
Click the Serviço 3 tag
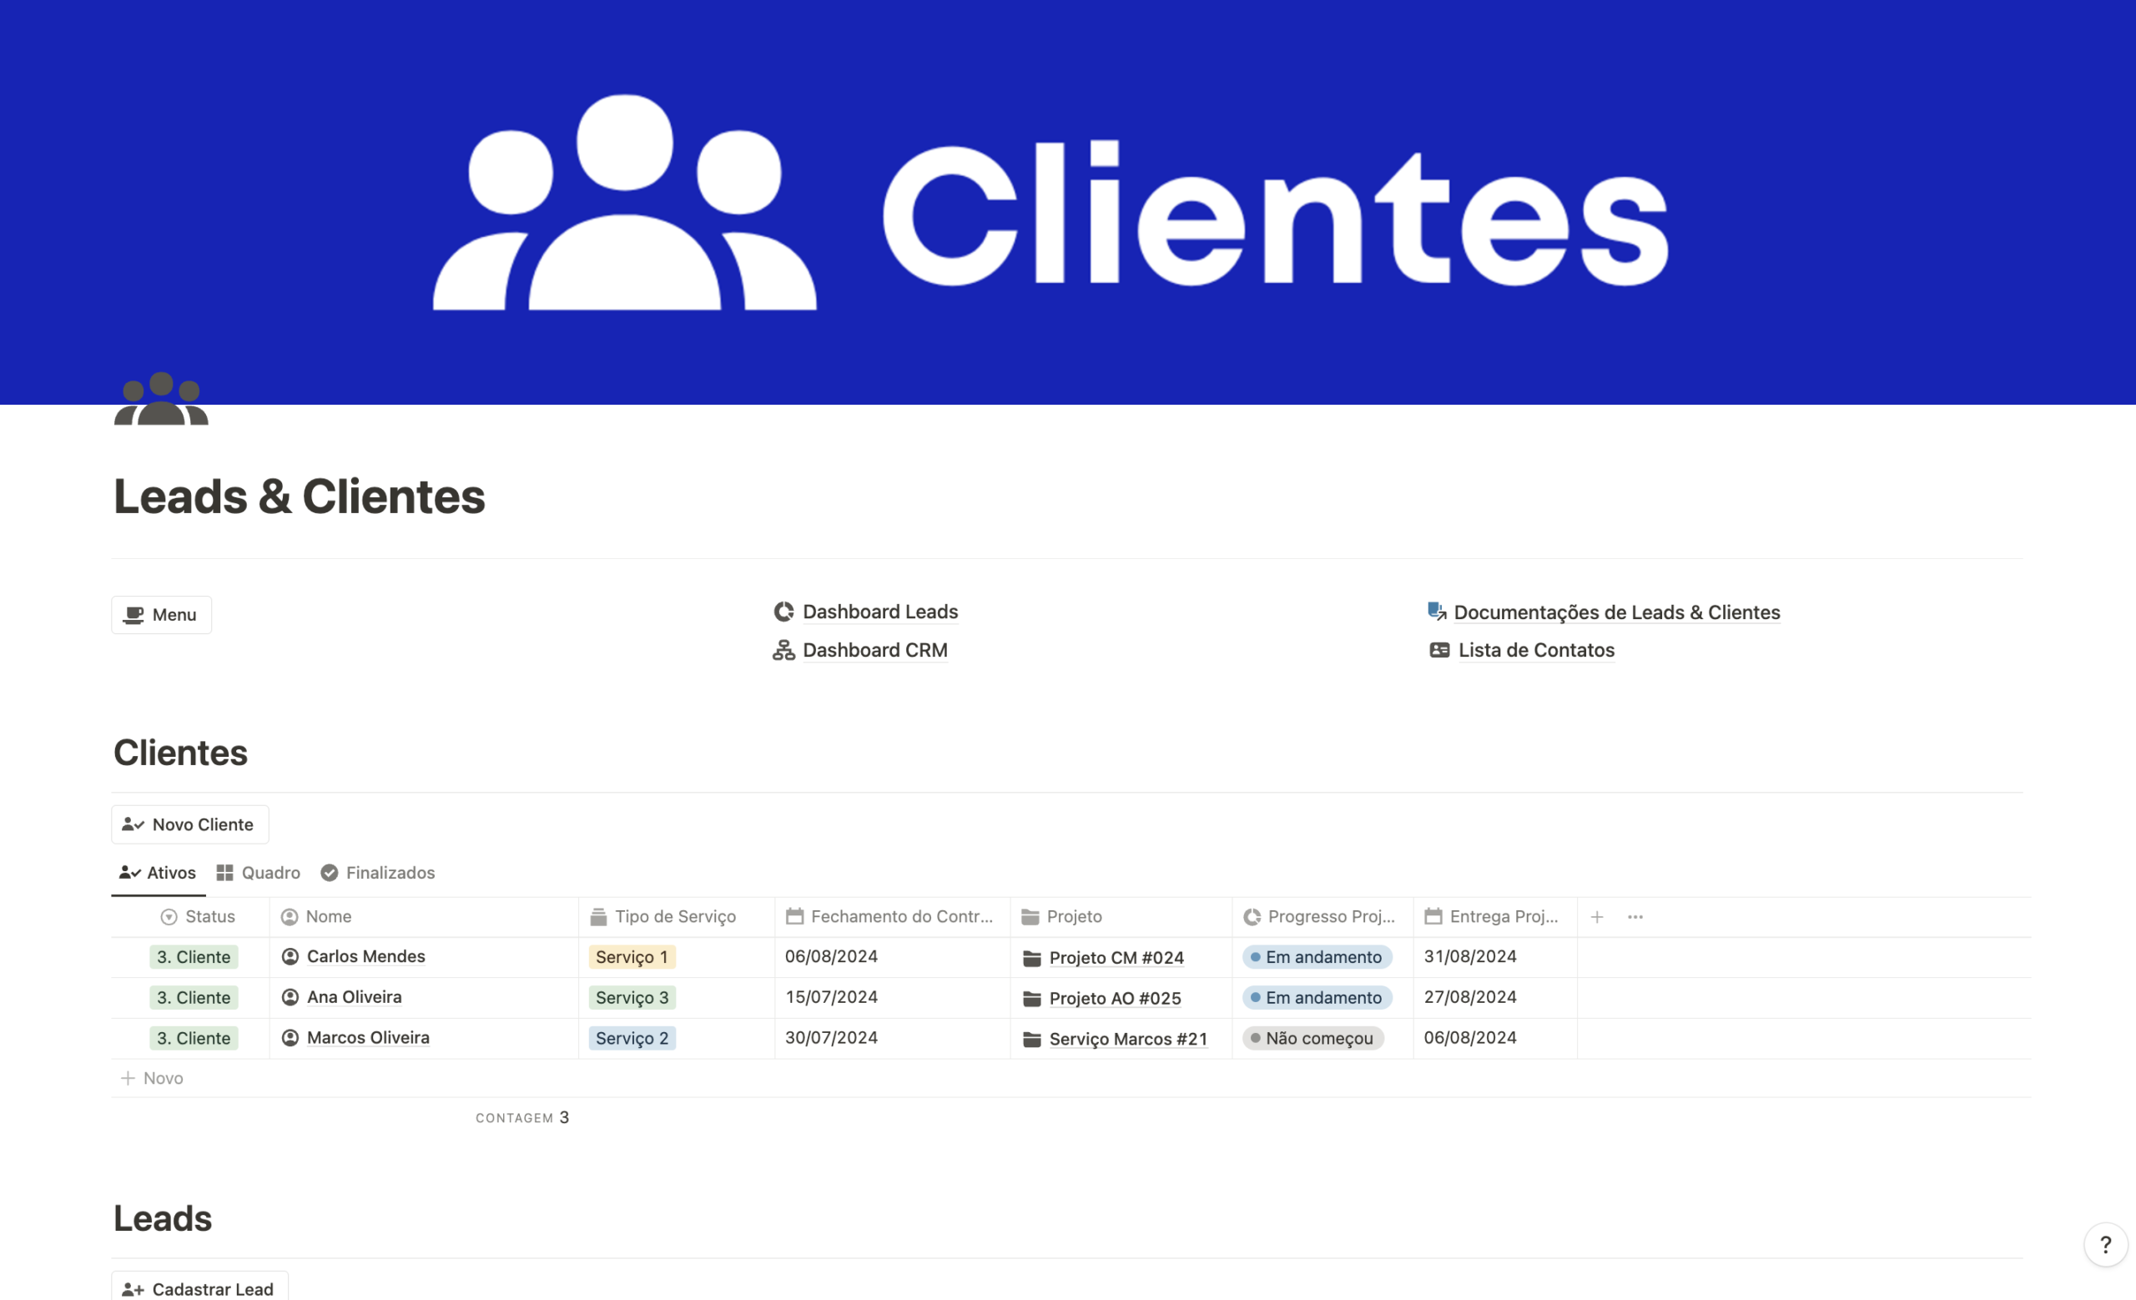(632, 998)
